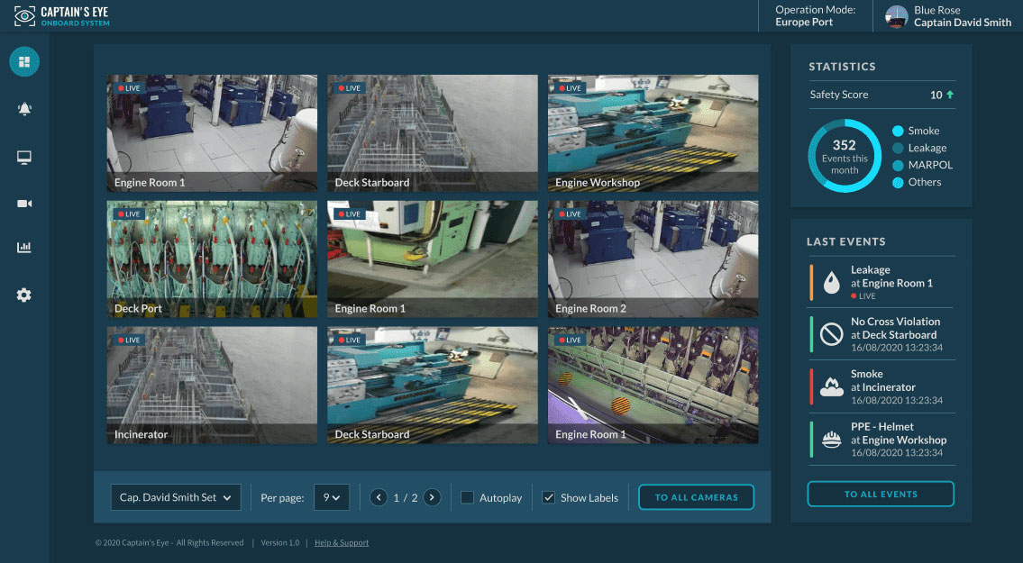
Task: Expand the Cap. David Smith Set dropdown
Action: [176, 497]
